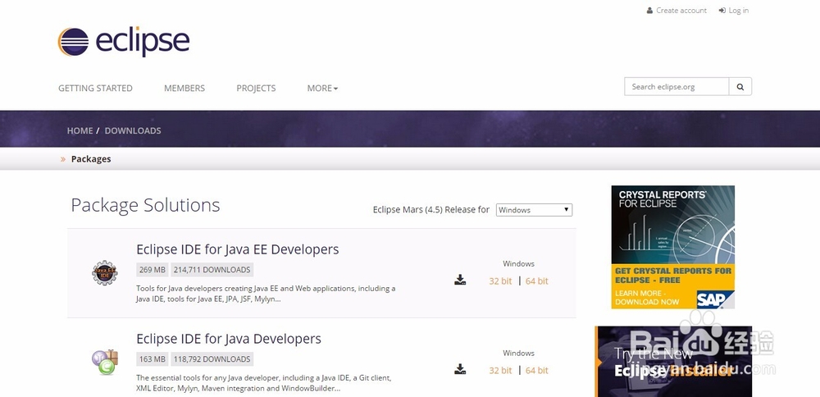Click the Log in arrow icon
This screenshot has height=397, width=820.
pyautogui.click(x=722, y=11)
